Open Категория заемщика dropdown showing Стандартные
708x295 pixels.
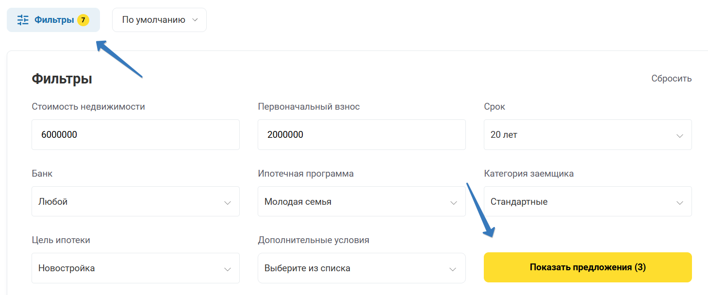[x=588, y=201]
